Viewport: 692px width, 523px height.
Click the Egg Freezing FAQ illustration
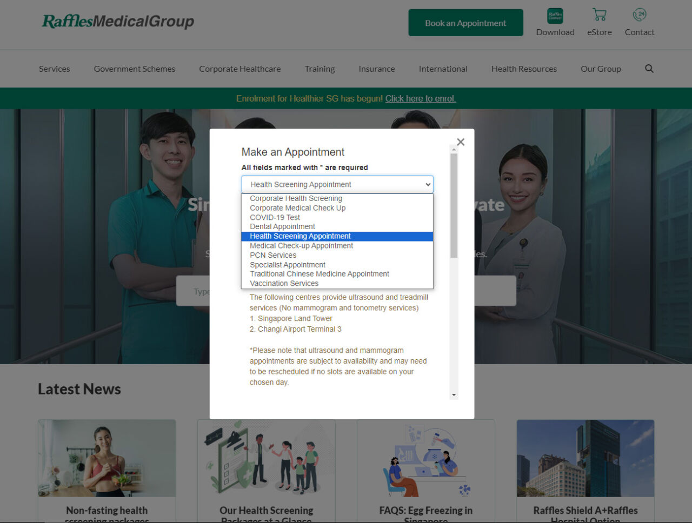[x=425, y=458]
